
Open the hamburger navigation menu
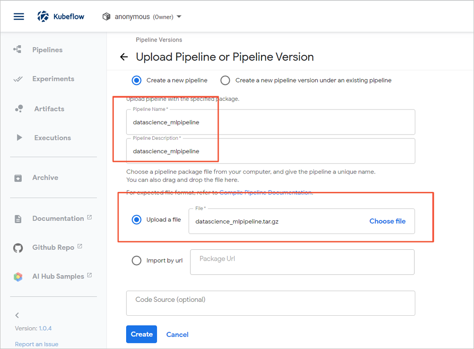pyautogui.click(x=19, y=16)
